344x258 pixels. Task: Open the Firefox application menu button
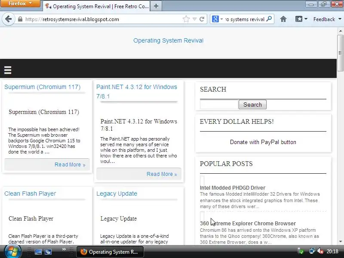click(x=20, y=3)
